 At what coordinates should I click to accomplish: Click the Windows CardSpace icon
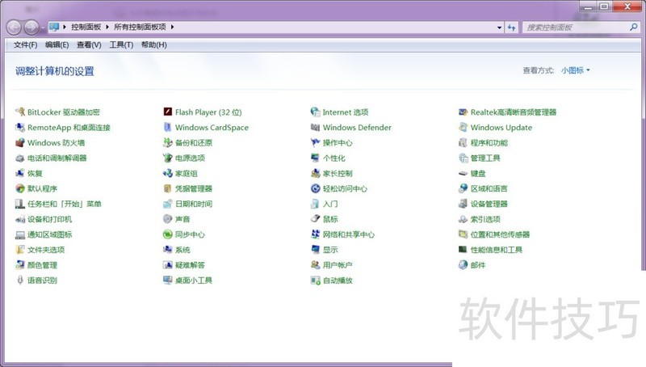[168, 128]
